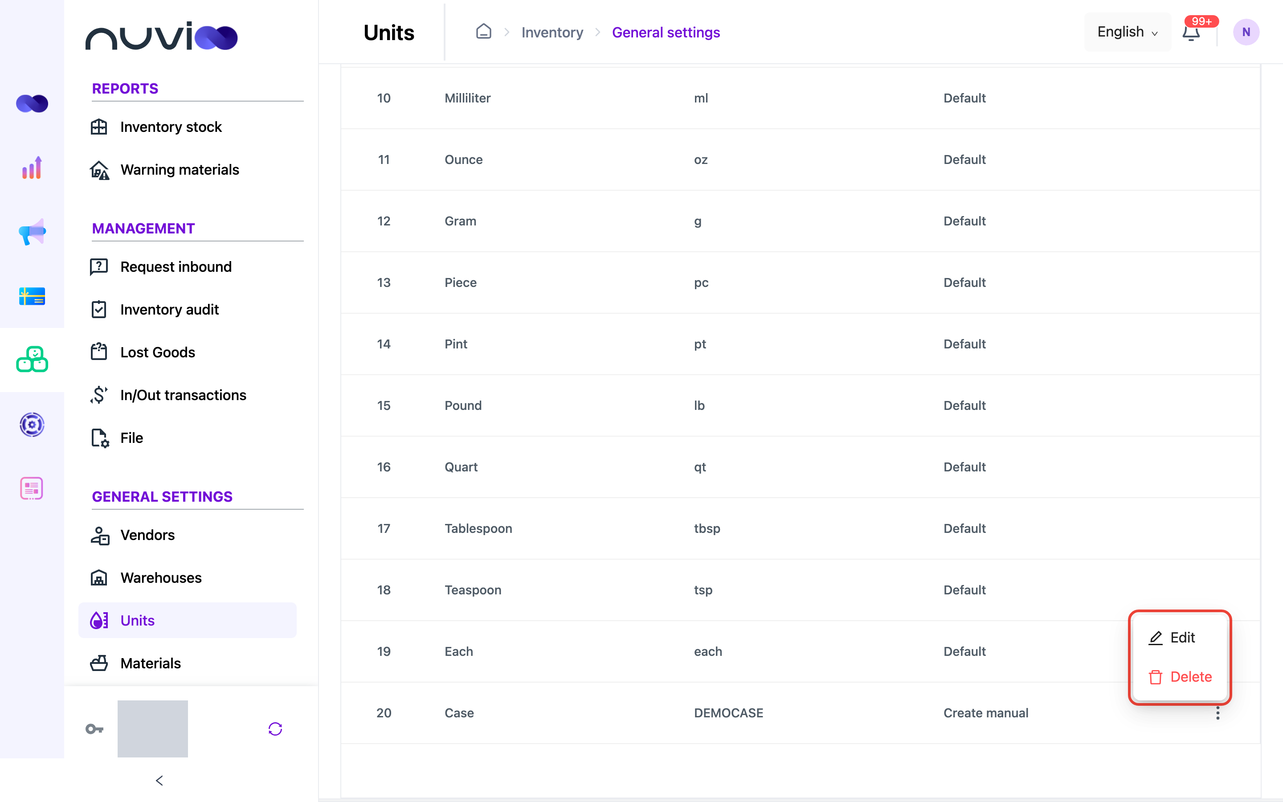Open the user avatar N

1246,33
